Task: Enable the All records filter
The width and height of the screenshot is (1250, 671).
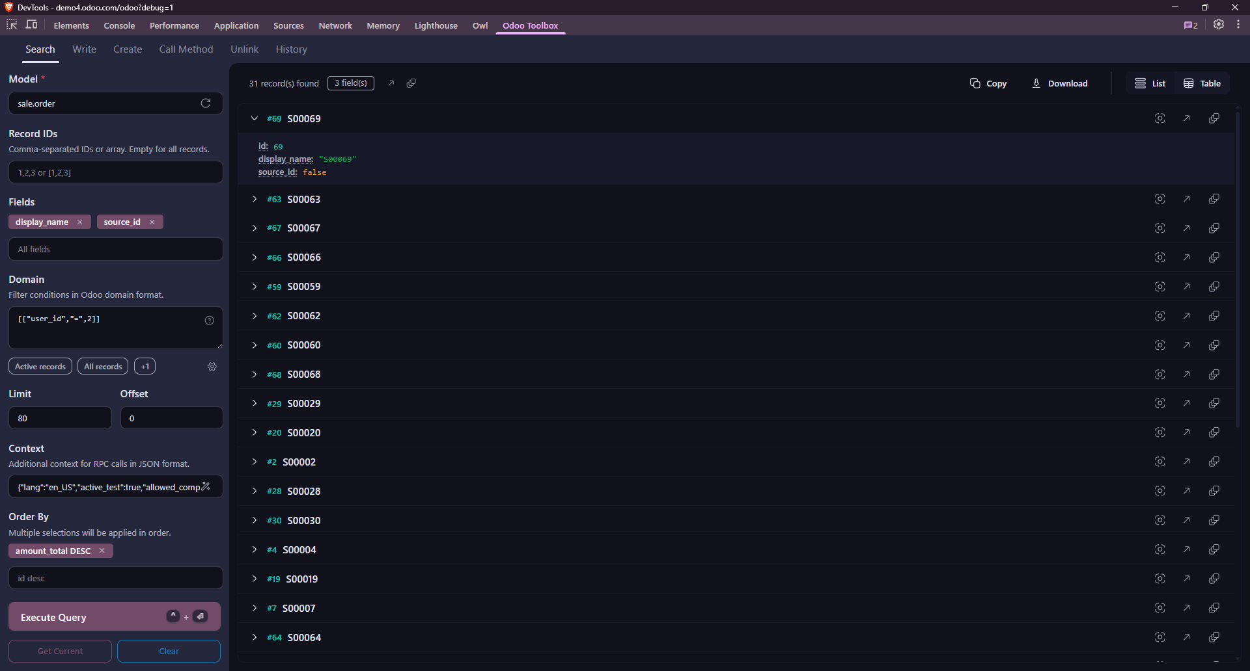Action: (102, 366)
